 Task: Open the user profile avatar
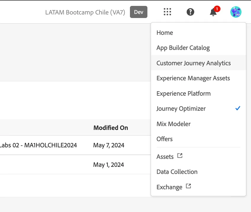tap(236, 12)
